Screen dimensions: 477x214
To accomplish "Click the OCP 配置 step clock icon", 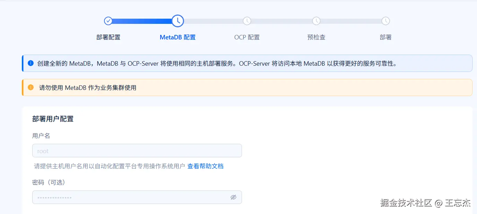I will (x=247, y=21).
